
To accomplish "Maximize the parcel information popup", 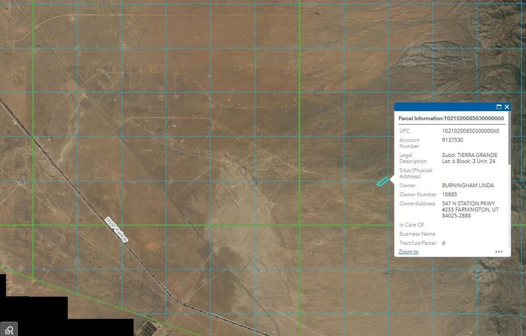I will [499, 107].
